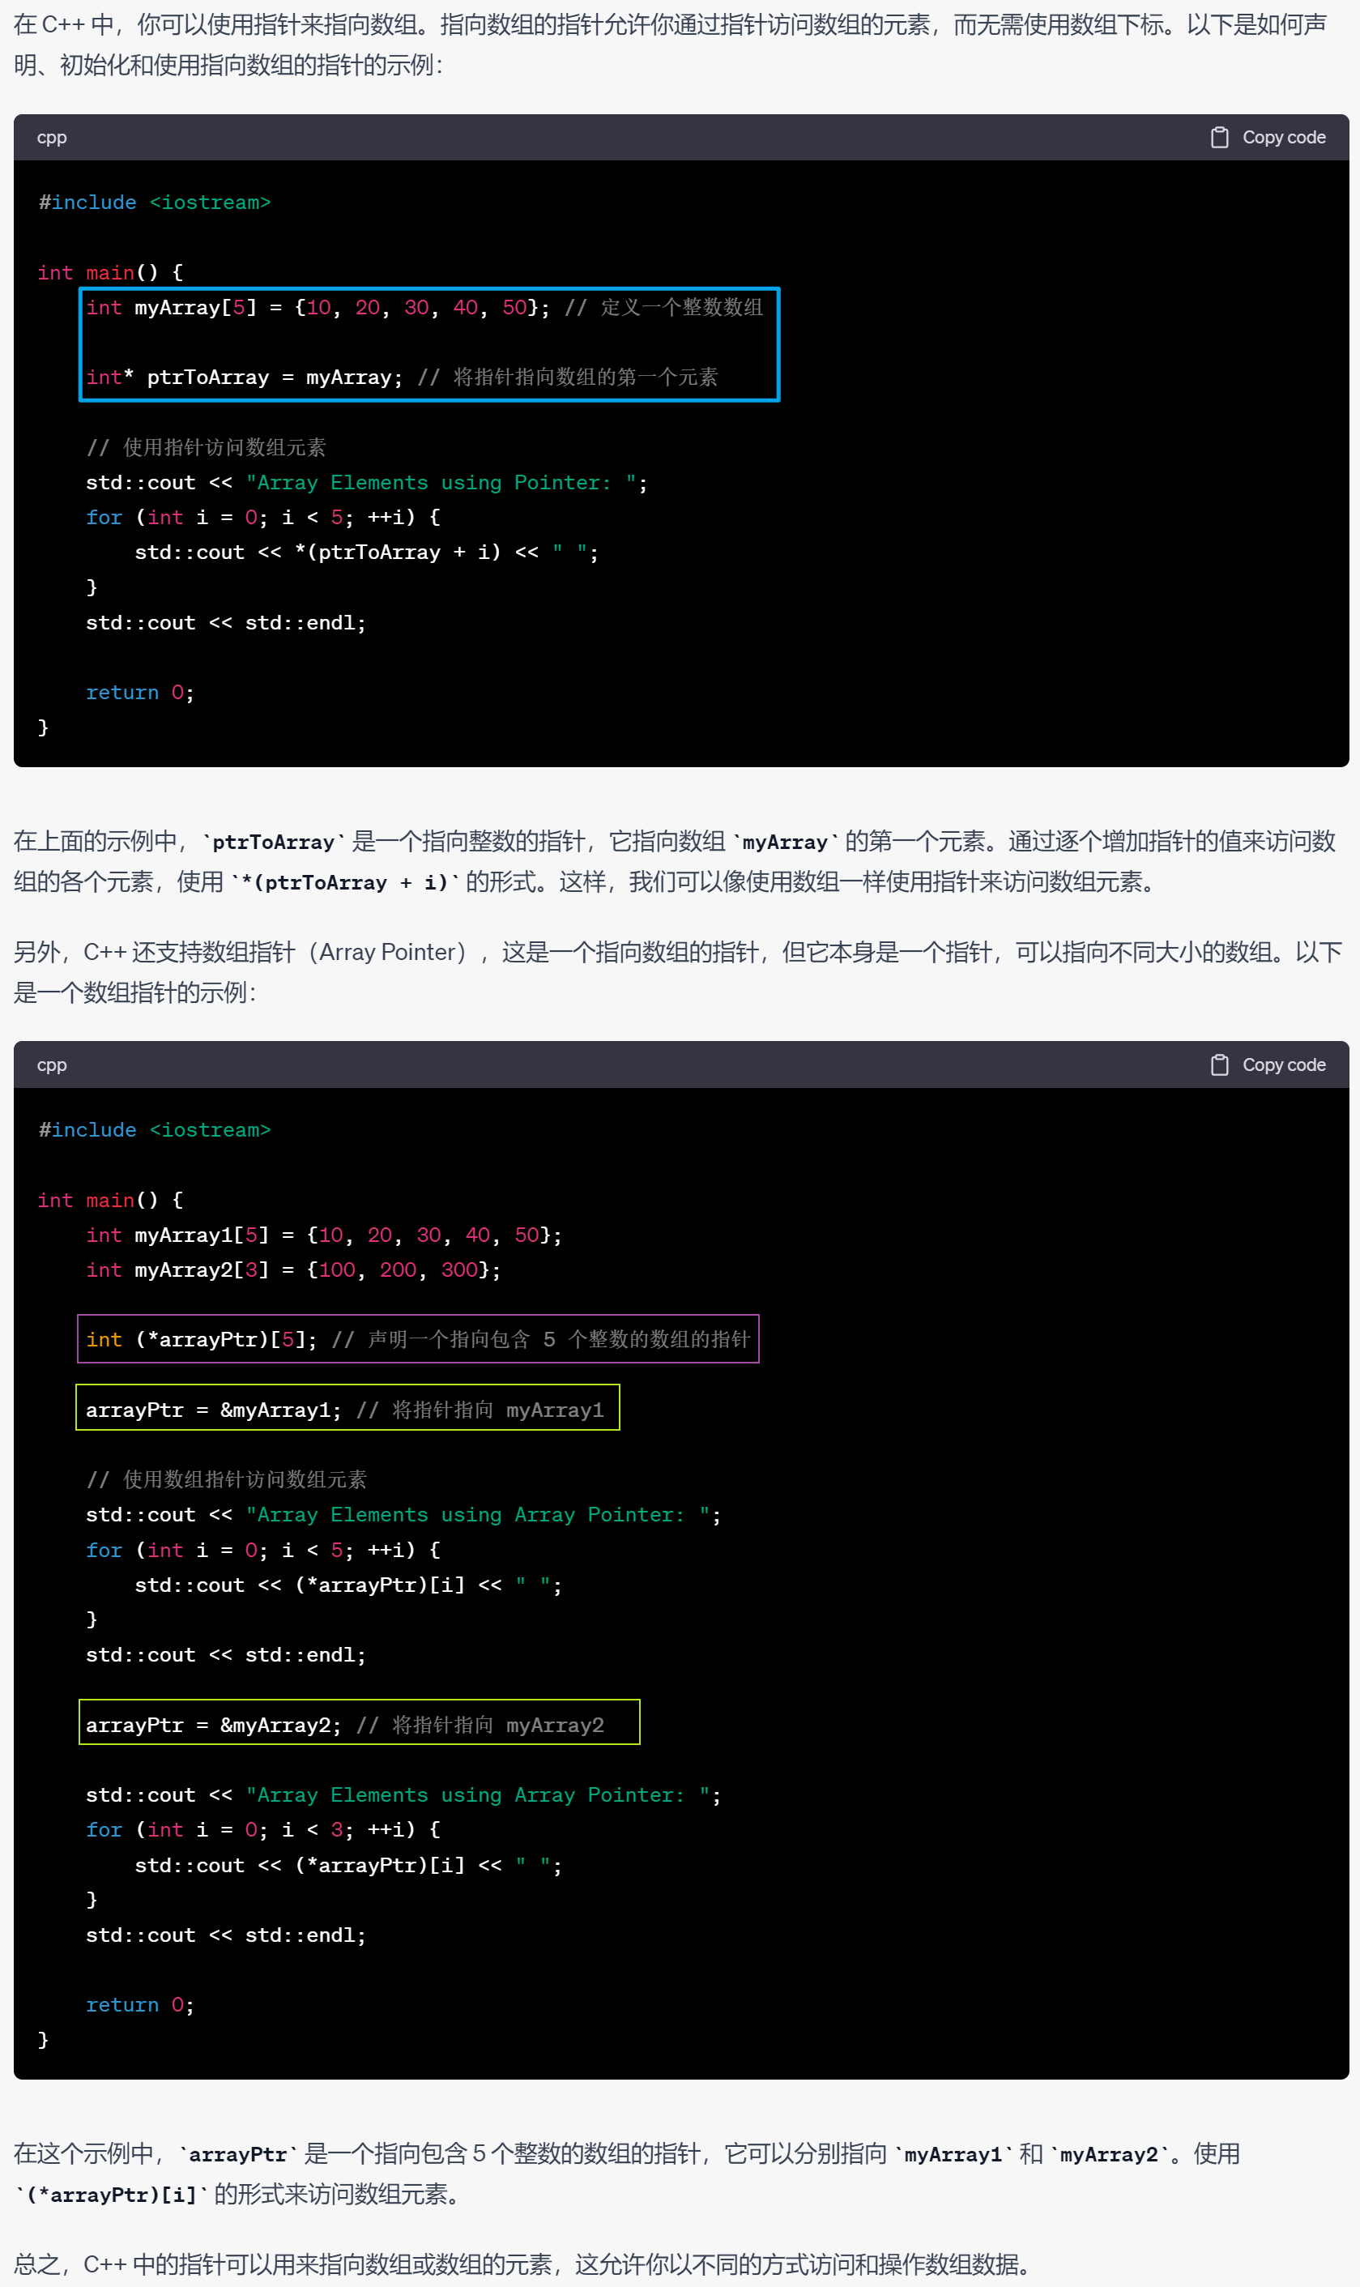The height and width of the screenshot is (2287, 1360).
Task: Click the line 'int myArray2[3] = {100, 200, 300};'
Action: (x=293, y=1270)
